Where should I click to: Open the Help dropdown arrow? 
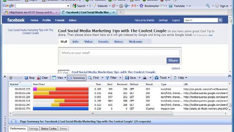(186, 78)
